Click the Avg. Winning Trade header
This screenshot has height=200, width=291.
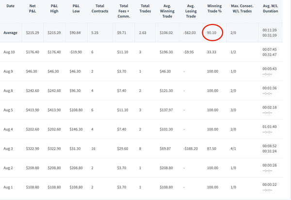(167, 11)
